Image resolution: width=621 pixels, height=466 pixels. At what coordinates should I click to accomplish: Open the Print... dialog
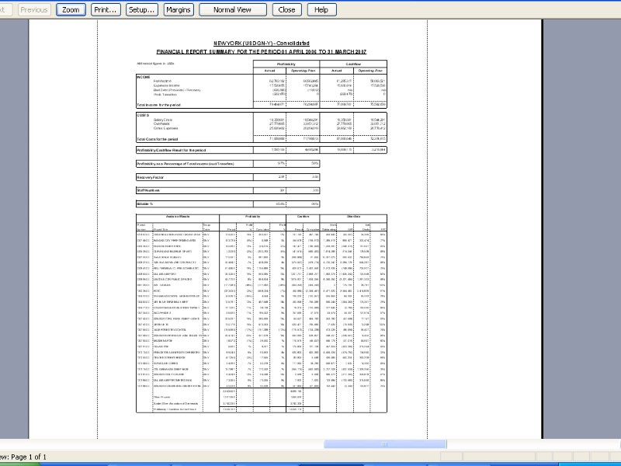click(x=106, y=10)
